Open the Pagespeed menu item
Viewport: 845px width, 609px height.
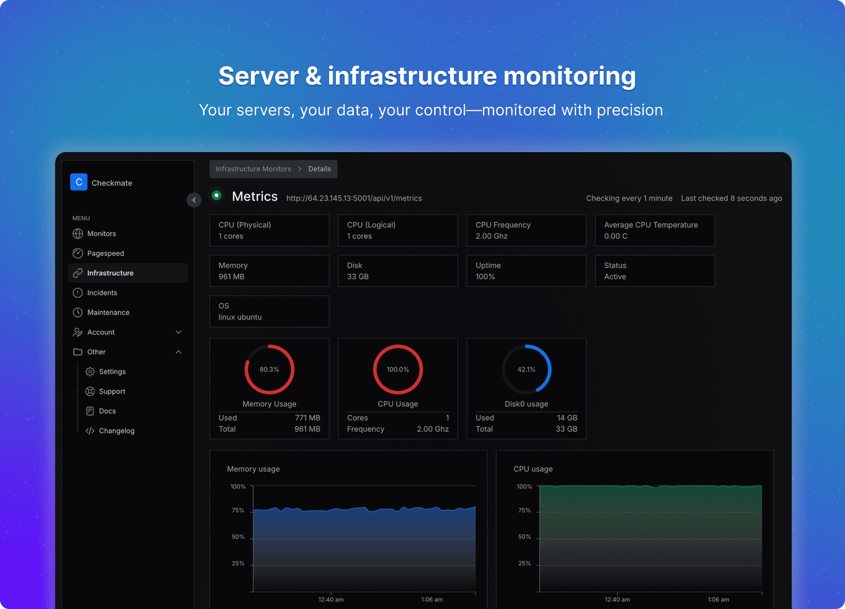coord(128,253)
